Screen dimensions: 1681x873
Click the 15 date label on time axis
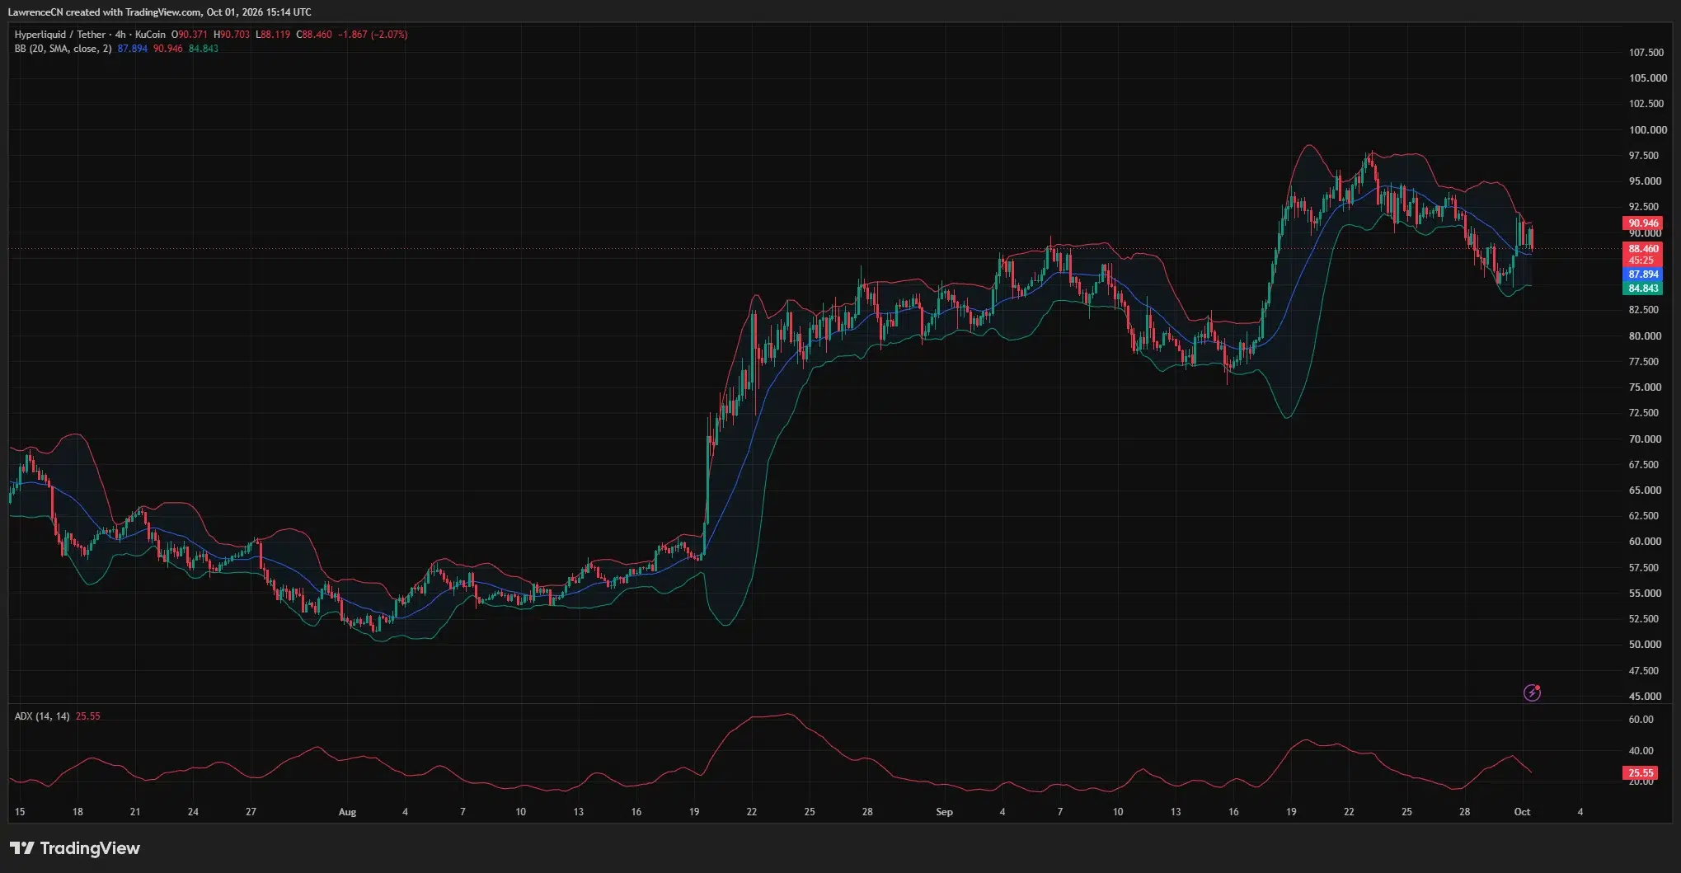click(x=20, y=812)
